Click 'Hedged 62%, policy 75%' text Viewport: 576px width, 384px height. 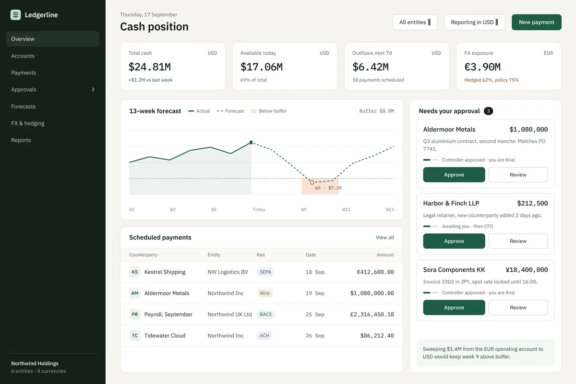coord(492,80)
